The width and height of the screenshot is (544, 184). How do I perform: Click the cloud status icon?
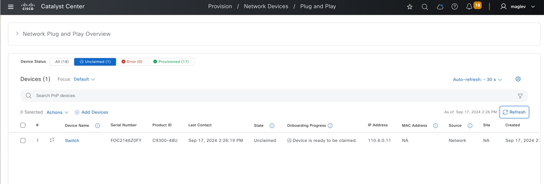tap(440, 7)
